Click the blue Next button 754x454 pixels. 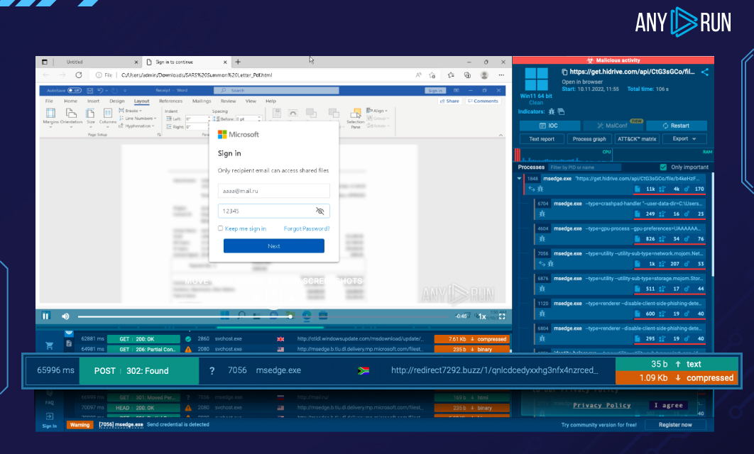273,246
